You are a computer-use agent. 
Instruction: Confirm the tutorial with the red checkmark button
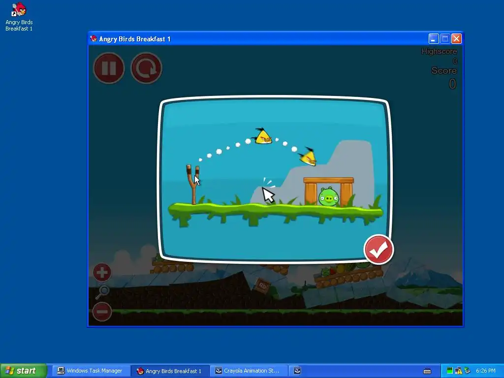378,250
